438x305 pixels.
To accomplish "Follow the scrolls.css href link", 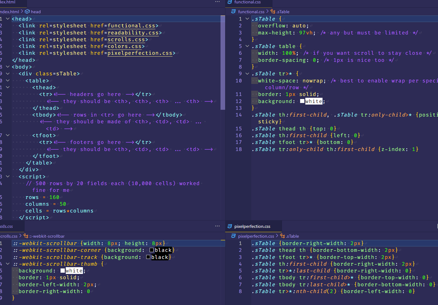I will 126,39.
